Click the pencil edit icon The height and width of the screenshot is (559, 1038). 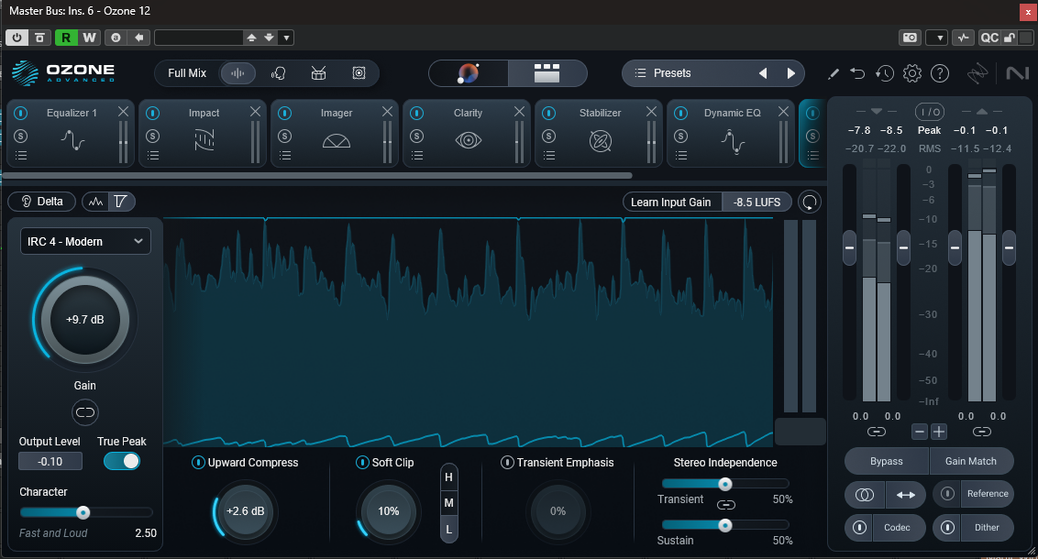coord(834,73)
